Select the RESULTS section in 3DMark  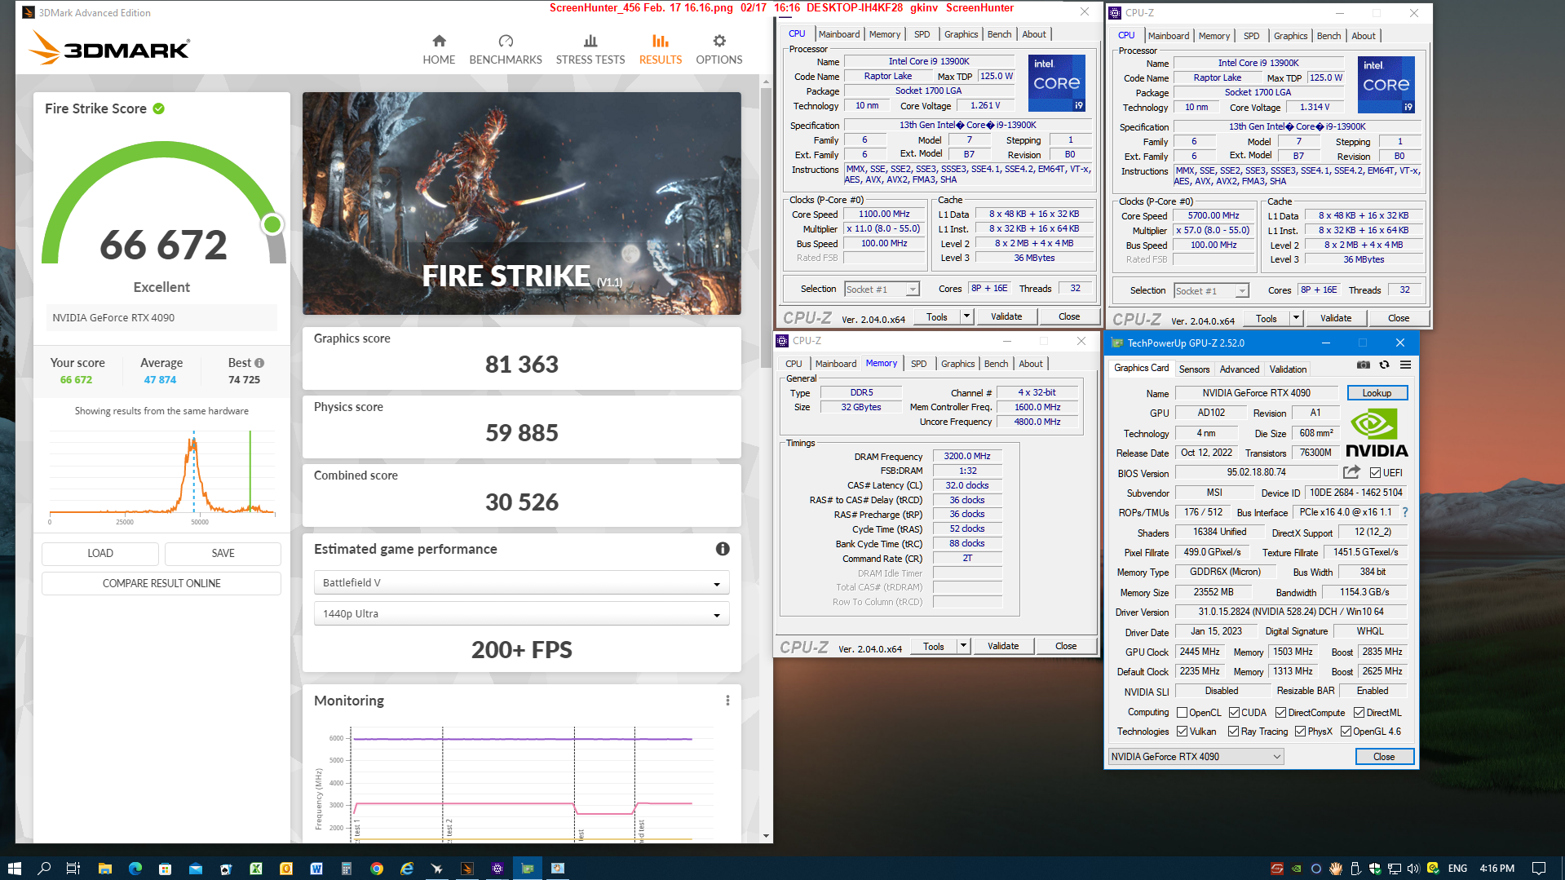pyautogui.click(x=661, y=50)
